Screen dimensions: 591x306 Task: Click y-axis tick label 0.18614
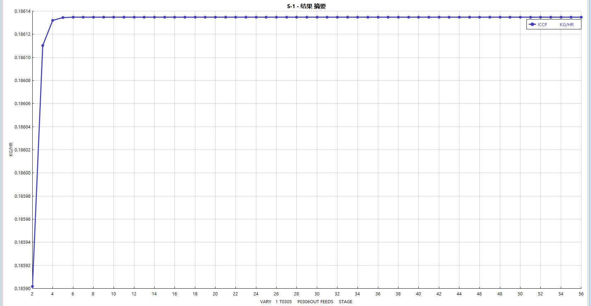[x=22, y=11]
